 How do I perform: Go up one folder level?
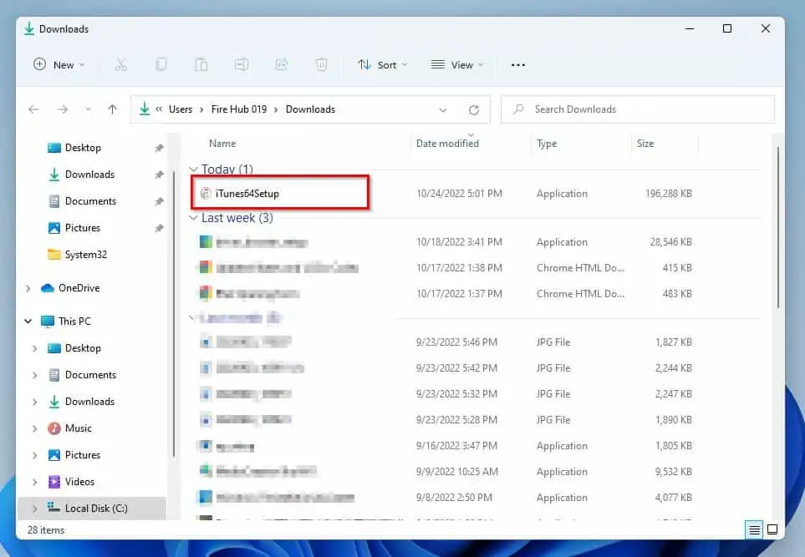click(113, 109)
